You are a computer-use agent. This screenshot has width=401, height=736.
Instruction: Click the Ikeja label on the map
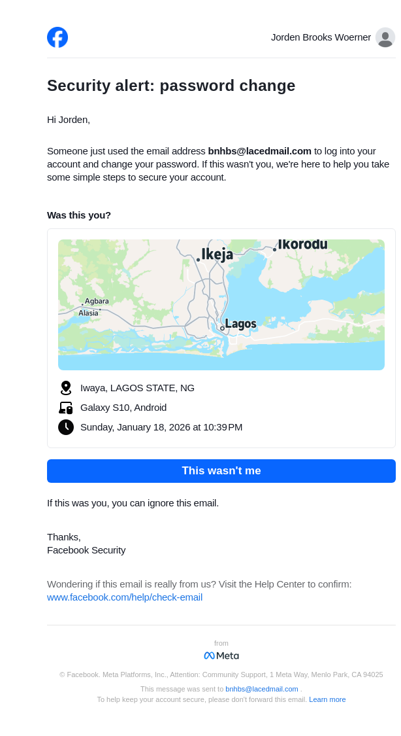217,254
